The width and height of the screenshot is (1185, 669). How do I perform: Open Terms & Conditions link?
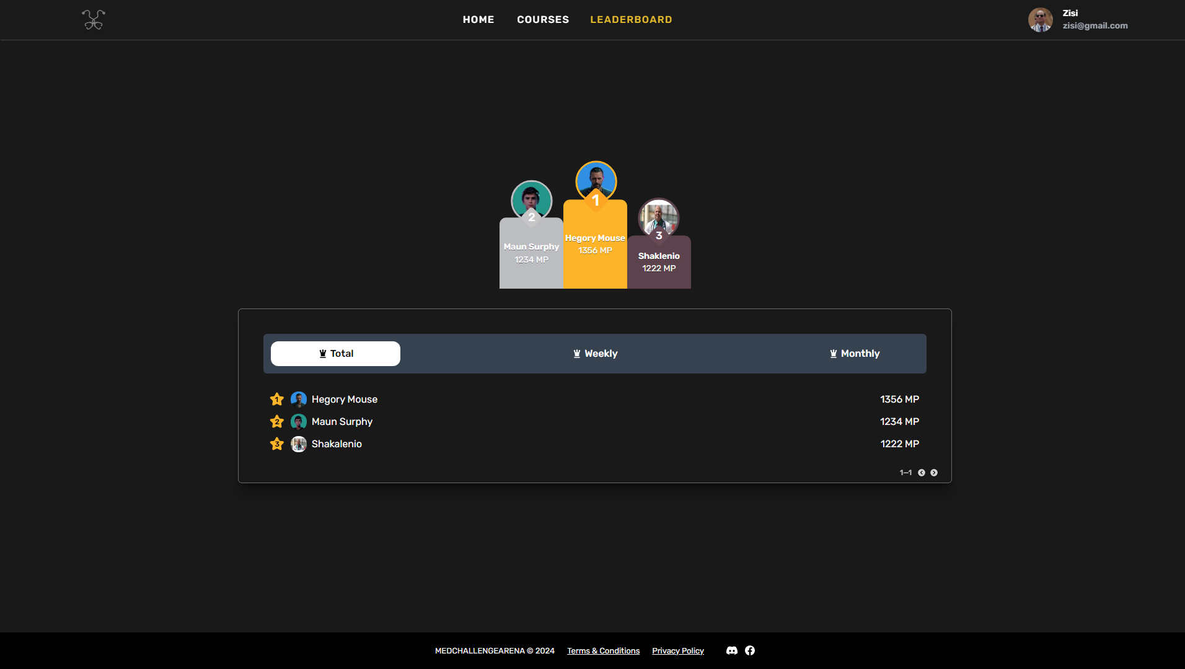[603, 651]
